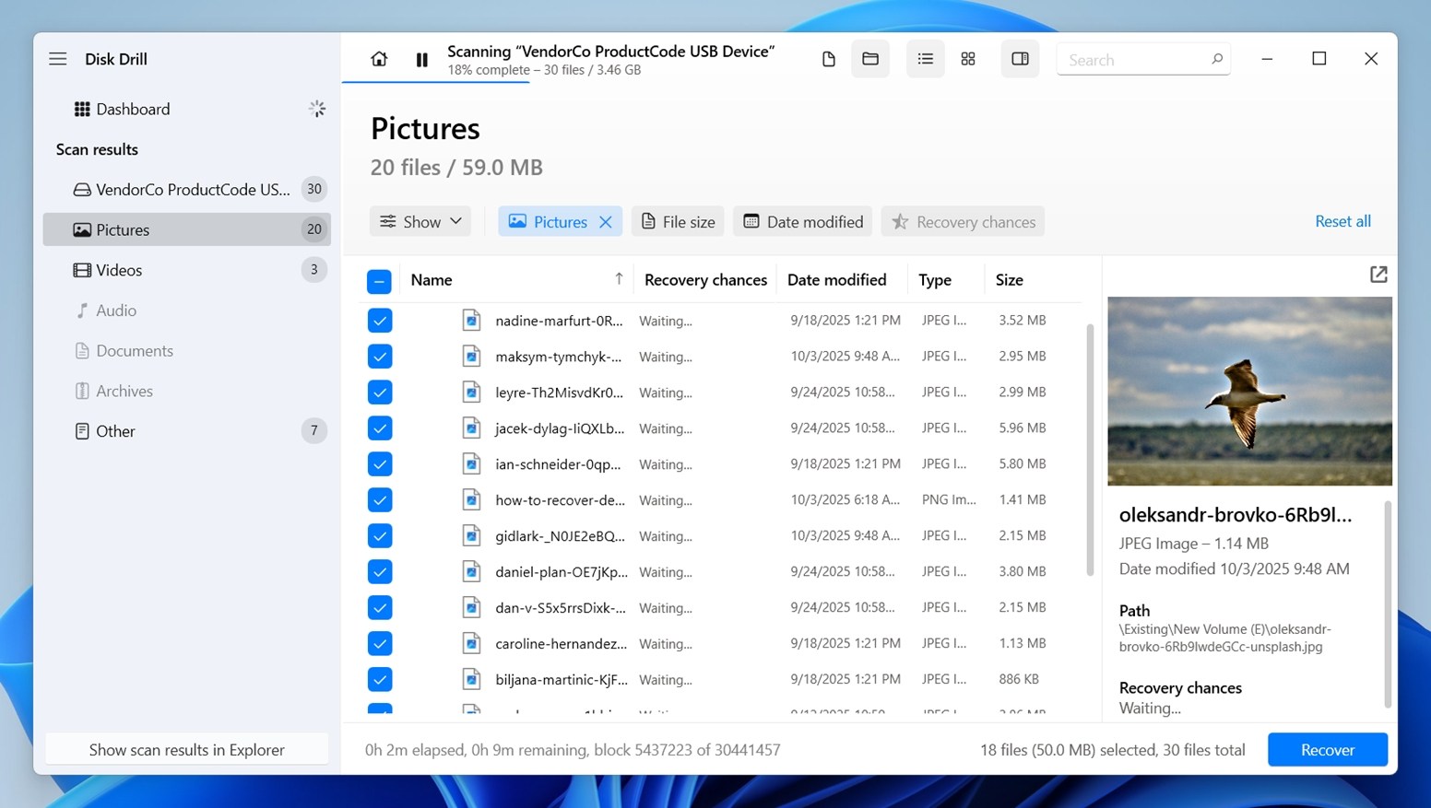The image size is (1431, 808).
Task: Open the hamburger menu
Action: pyautogui.click(x=58, y=59)
